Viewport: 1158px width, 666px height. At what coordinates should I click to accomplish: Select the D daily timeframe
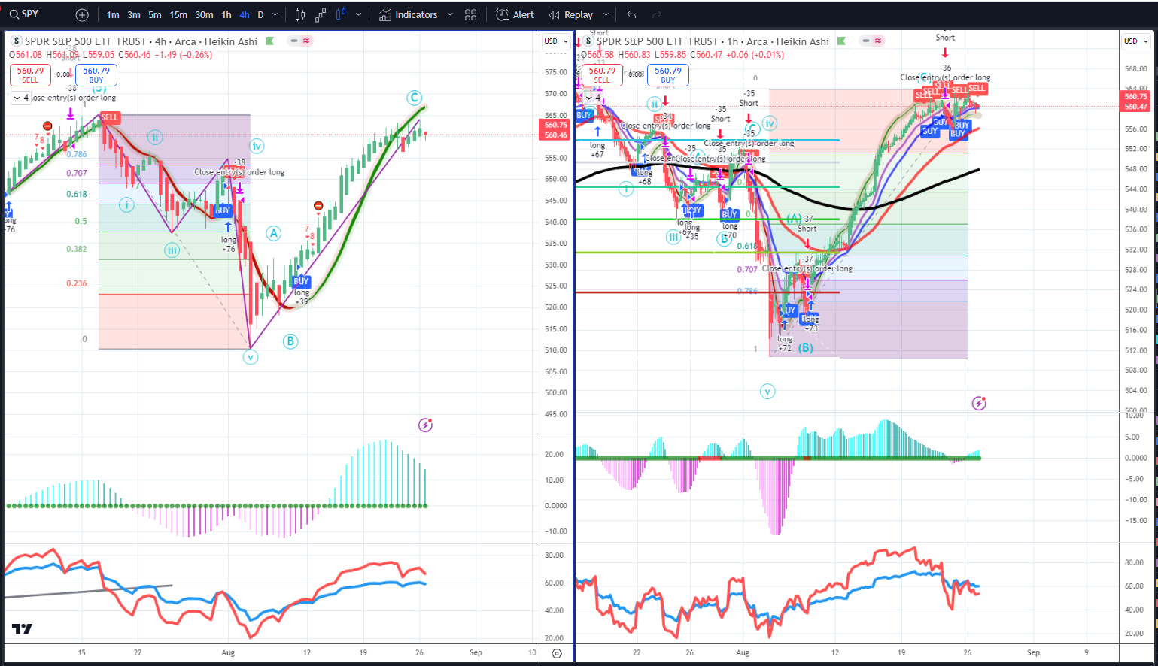(260, 15)
